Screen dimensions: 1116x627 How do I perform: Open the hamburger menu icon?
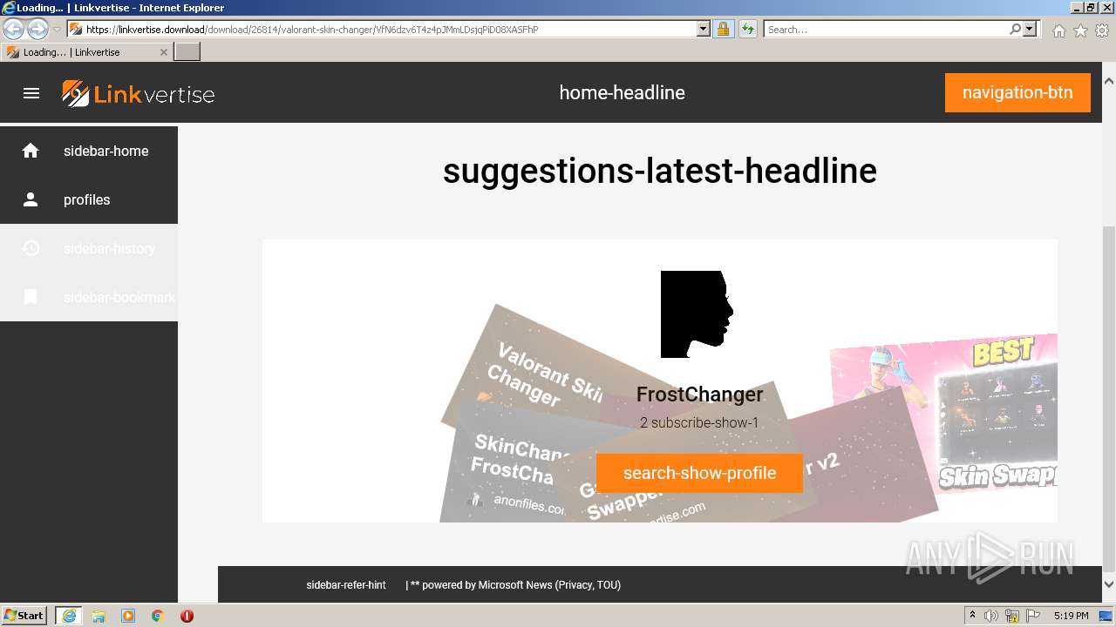(x=31, y=93)
